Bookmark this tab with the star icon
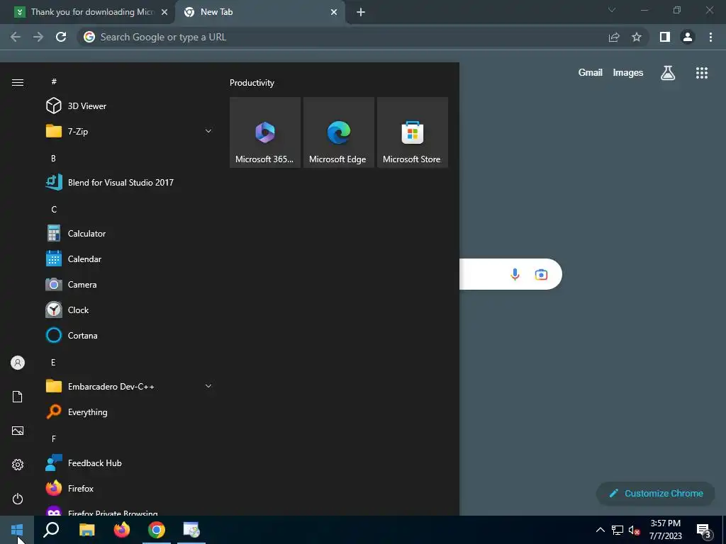The height and width of the screenshot is (544, 726). click(637, 37)
